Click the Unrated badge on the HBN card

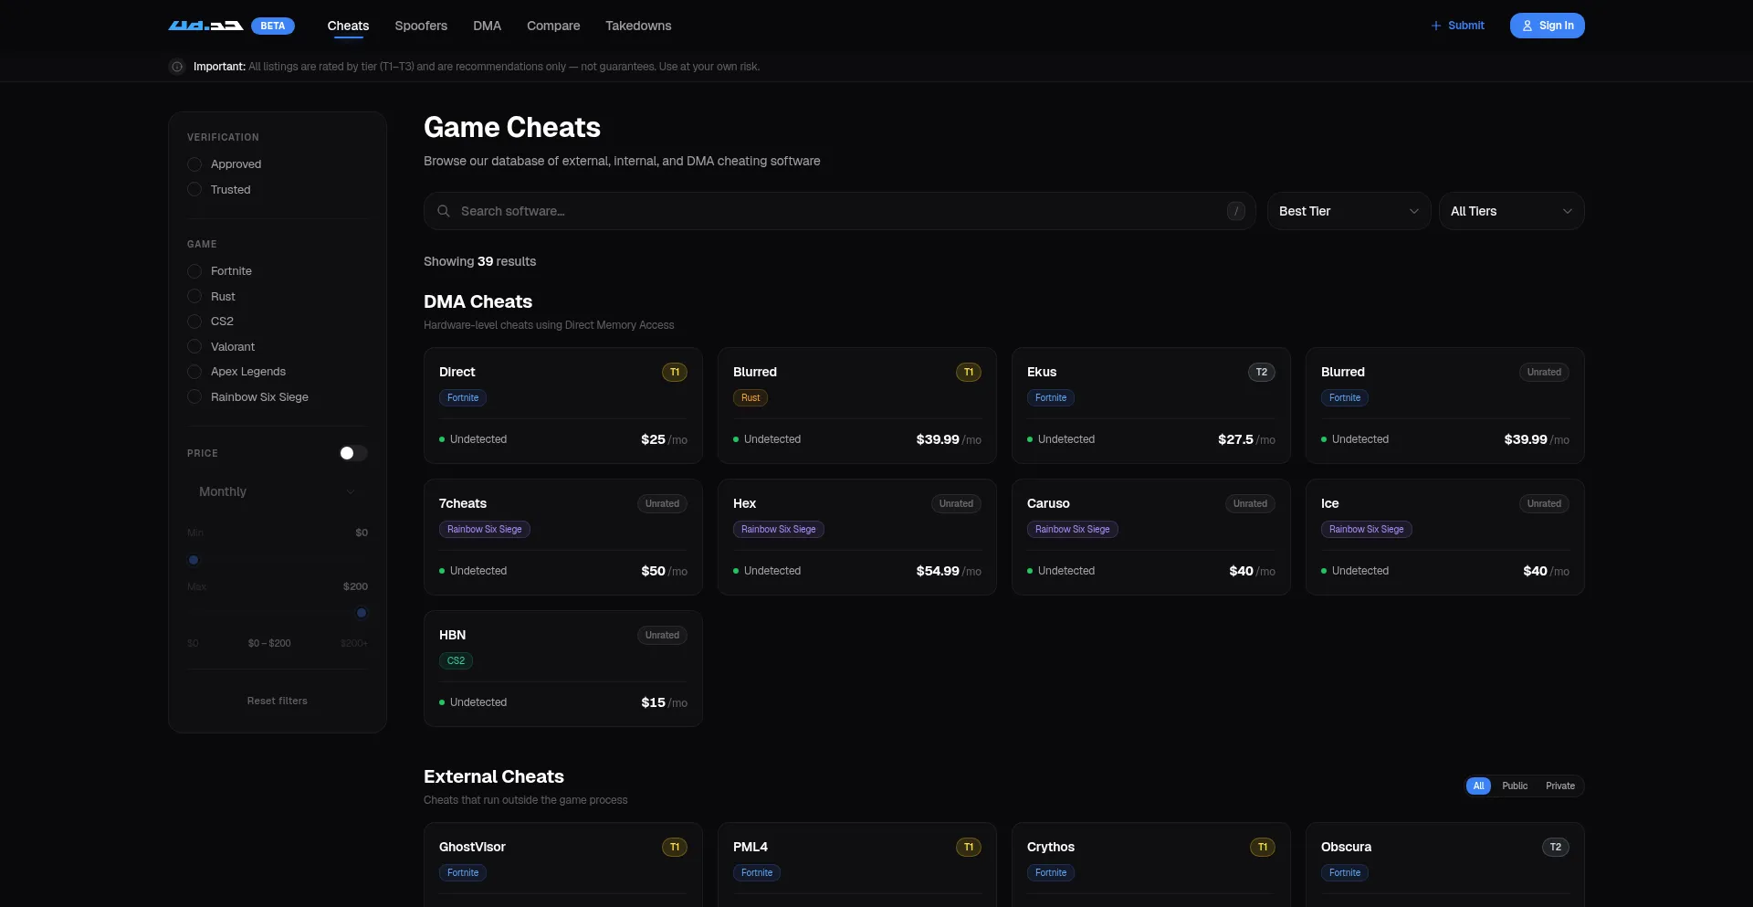[x=662, y=635]
